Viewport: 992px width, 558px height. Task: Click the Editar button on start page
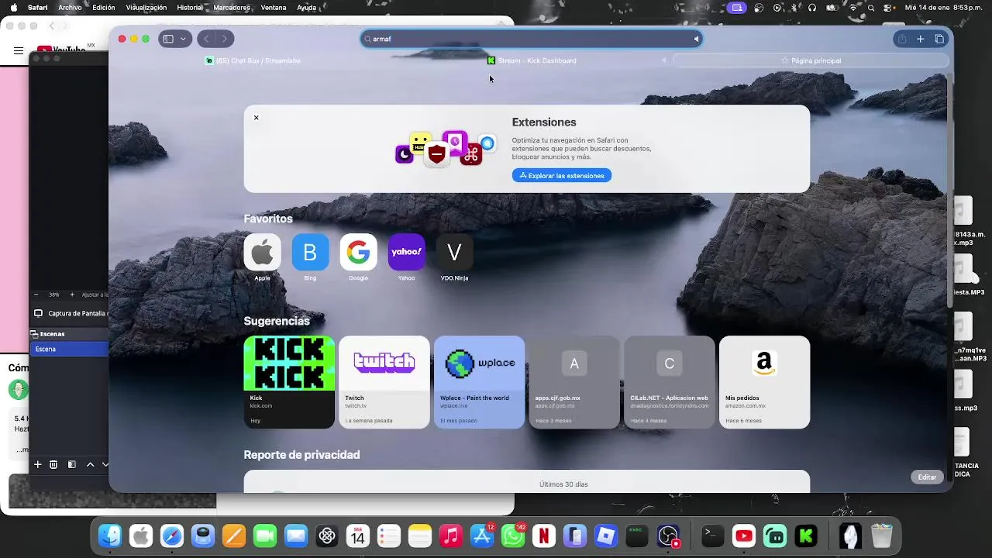[x=927, y=477]
